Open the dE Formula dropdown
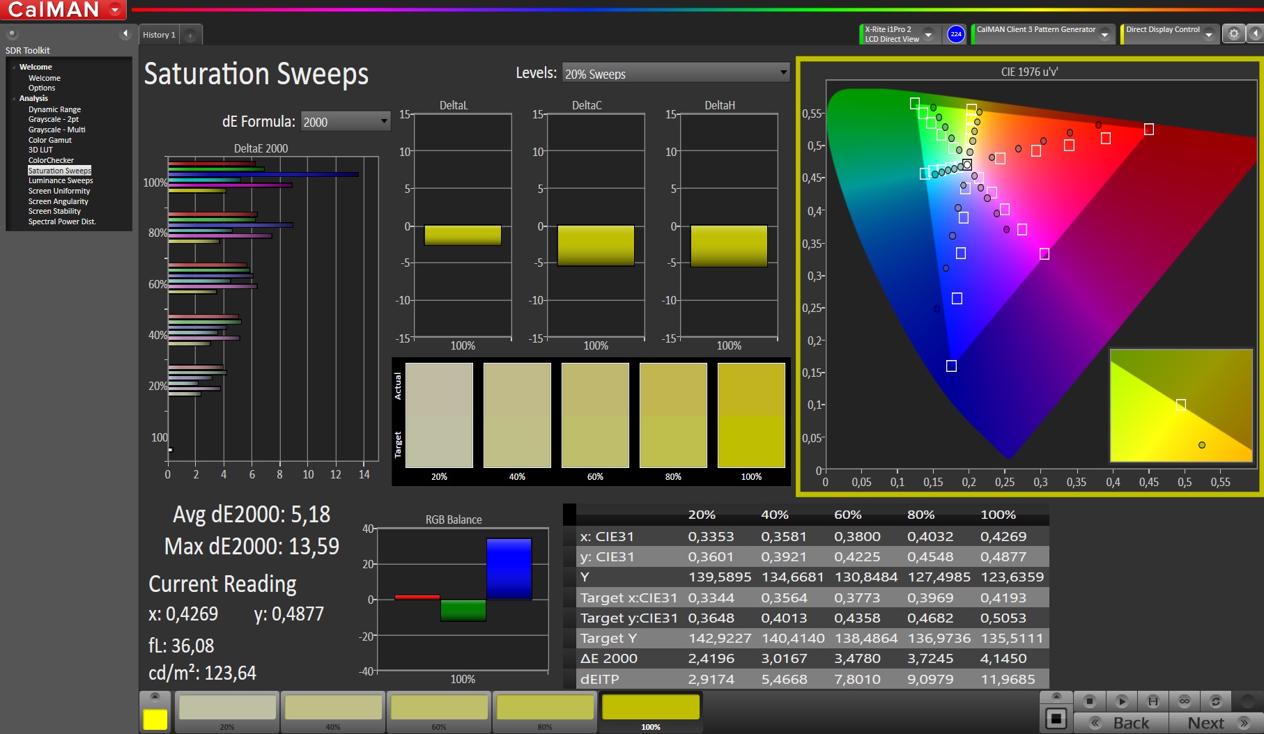Screen dimensions: 1264x734 coord(345,122)
